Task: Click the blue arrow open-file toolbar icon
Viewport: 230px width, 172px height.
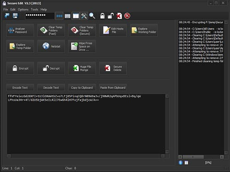Action: pyautogui.click(x=7, y=16)
